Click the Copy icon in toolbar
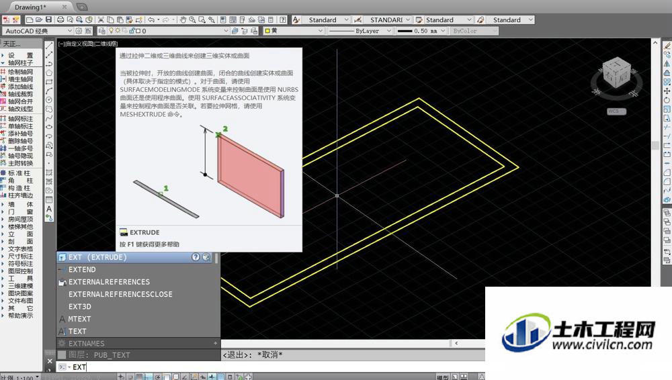672x380 pixels. coord(111,19)
